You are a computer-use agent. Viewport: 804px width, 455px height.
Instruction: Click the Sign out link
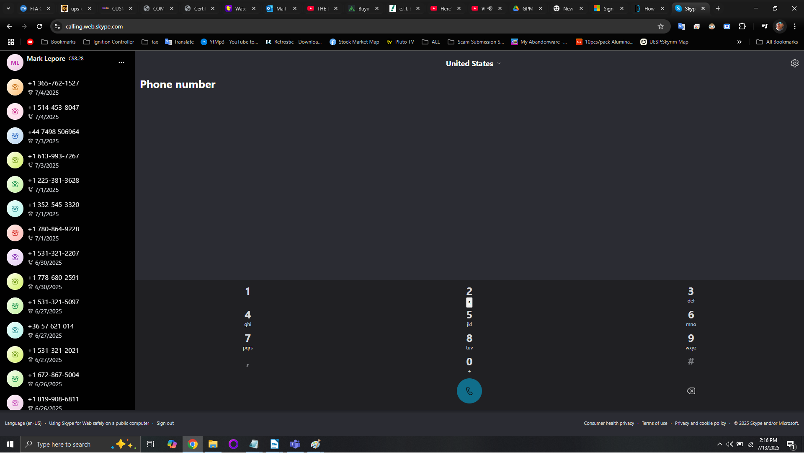[165, 423]
